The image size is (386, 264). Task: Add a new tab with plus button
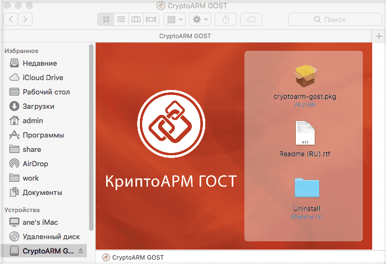click(x=379, y=36)
